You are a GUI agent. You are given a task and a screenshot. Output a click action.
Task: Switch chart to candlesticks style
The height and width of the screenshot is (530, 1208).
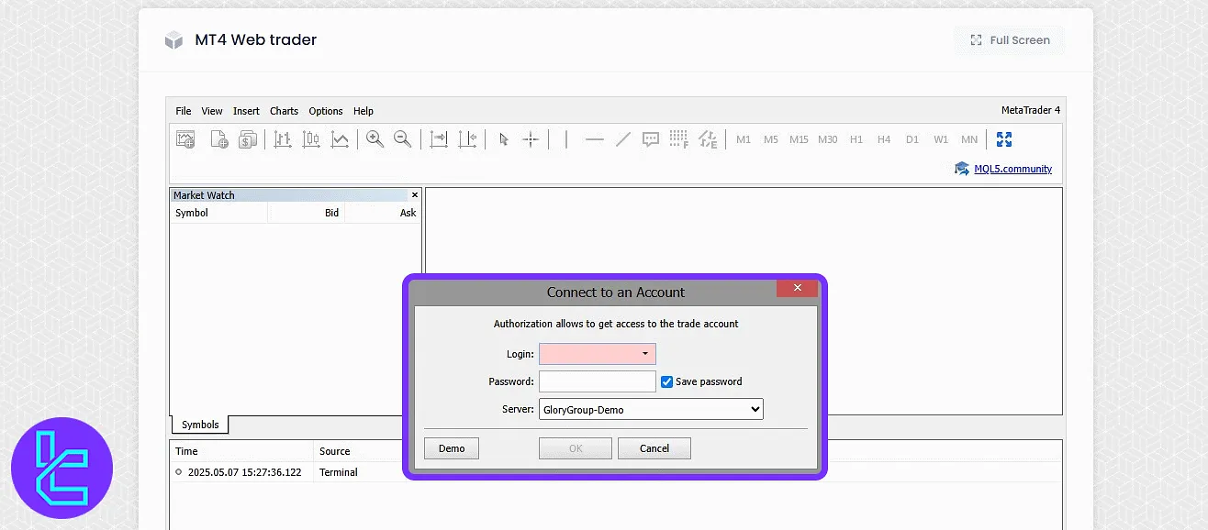(x=311, y=139)
